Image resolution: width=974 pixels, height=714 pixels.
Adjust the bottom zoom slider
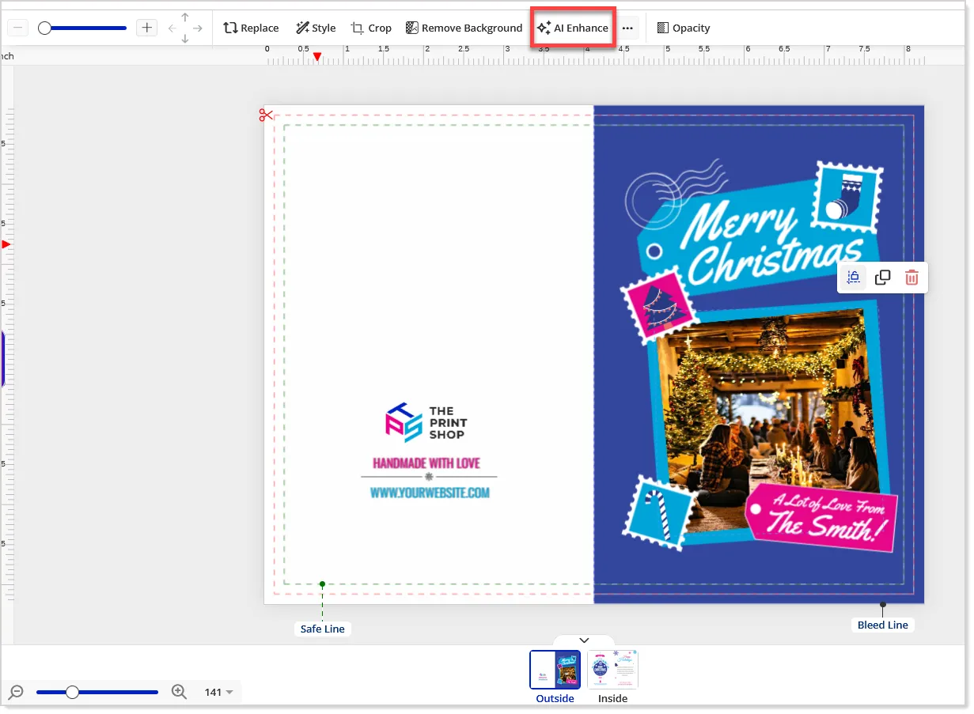(x=97, y=692)
